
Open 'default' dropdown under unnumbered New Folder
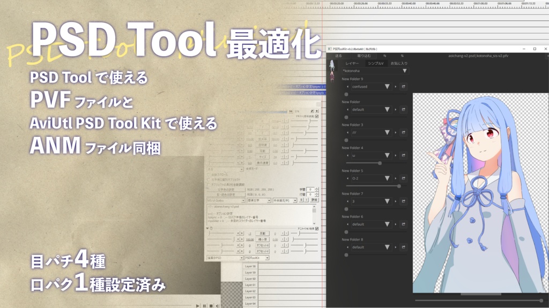371,109
